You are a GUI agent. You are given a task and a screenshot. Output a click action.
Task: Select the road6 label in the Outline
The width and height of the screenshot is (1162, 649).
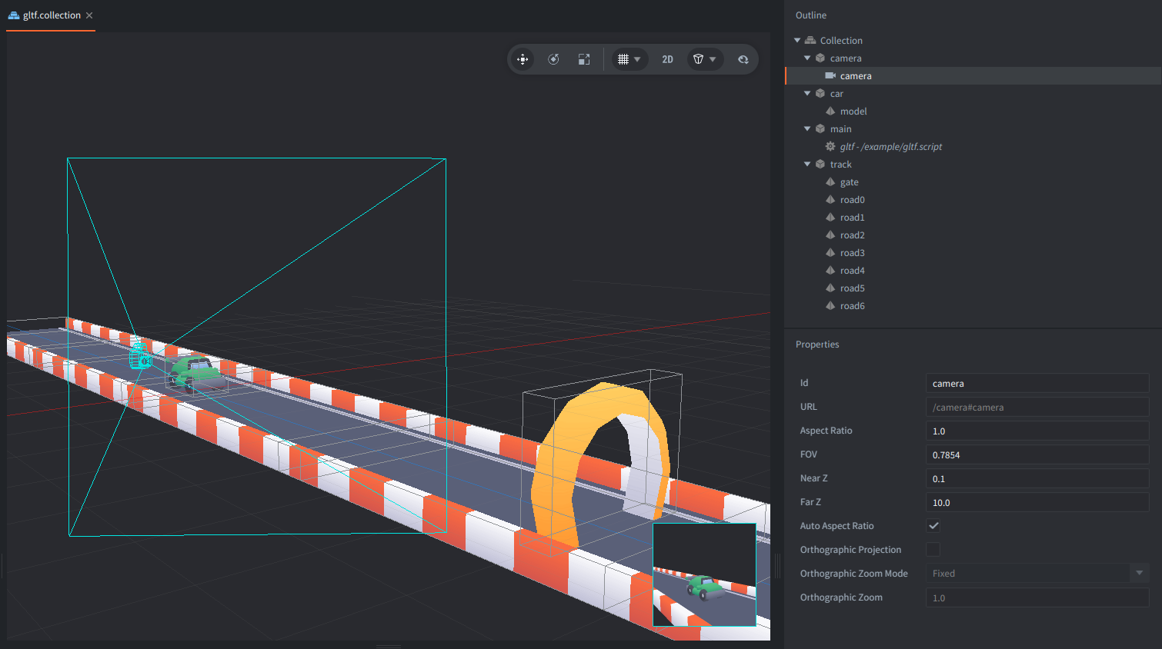(x=853, y=306)
